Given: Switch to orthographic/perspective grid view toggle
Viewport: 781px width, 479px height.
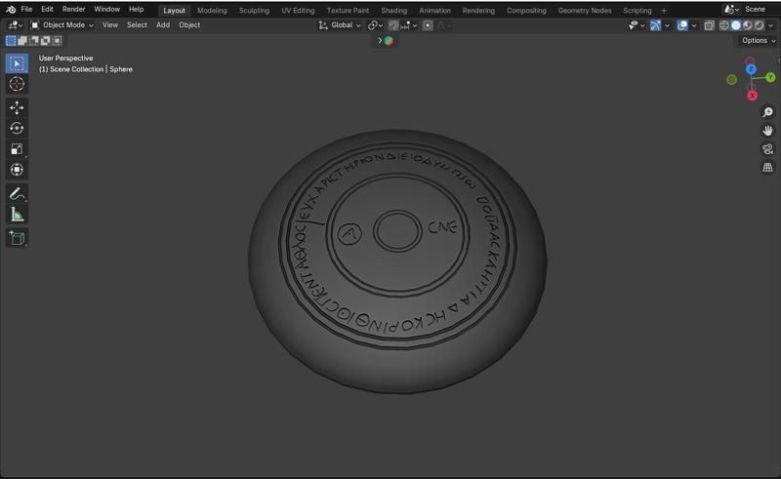Looking at the screenshot, I should click(767, 168).
